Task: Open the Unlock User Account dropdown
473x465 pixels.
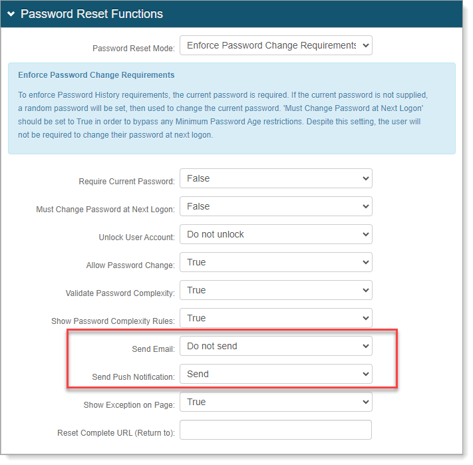Action: click(275, 235)
